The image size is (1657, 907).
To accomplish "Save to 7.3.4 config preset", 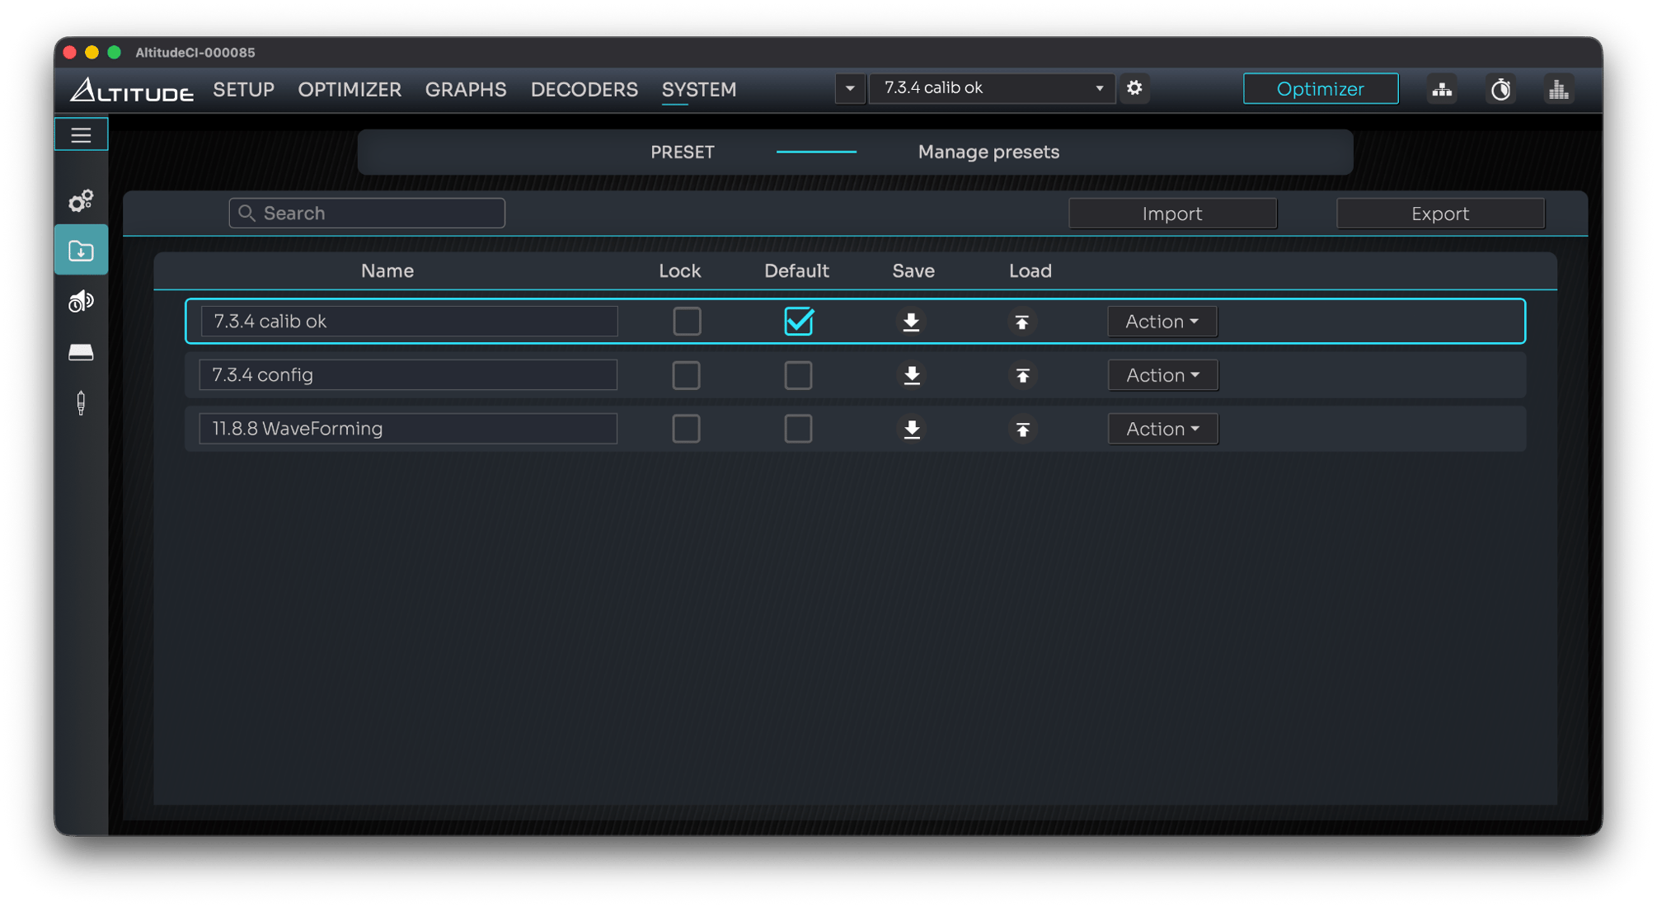I will click(x=912, y=375).
